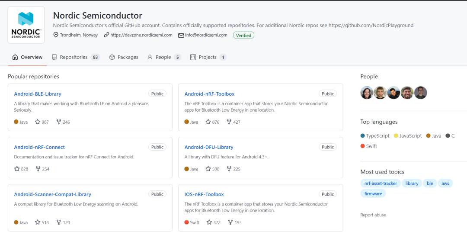Click the Repositories count badge 93
This screenshot has height=235, width=467.
[x=95, y=57]
